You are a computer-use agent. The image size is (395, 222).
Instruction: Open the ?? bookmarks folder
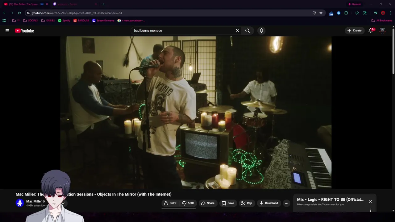pyautogui.click(x=16, y=21)
